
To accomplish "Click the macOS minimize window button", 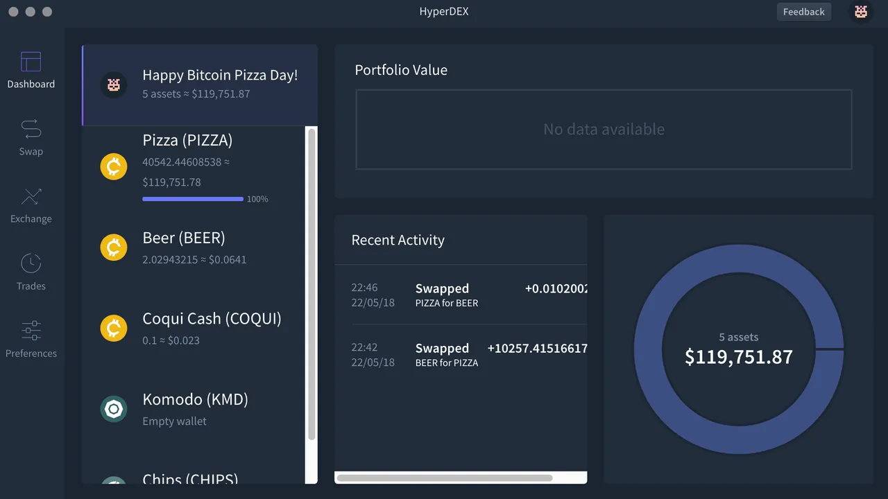I will (31, 12).
